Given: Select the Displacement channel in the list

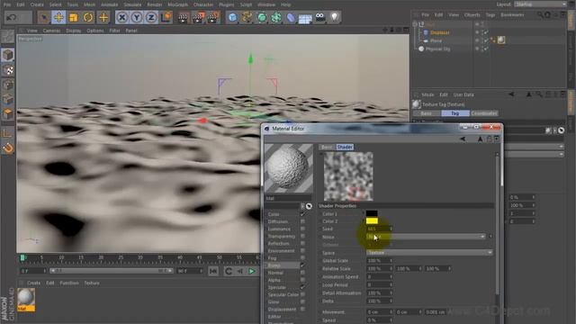Looking at the screenshot, I should coord(282,310).
